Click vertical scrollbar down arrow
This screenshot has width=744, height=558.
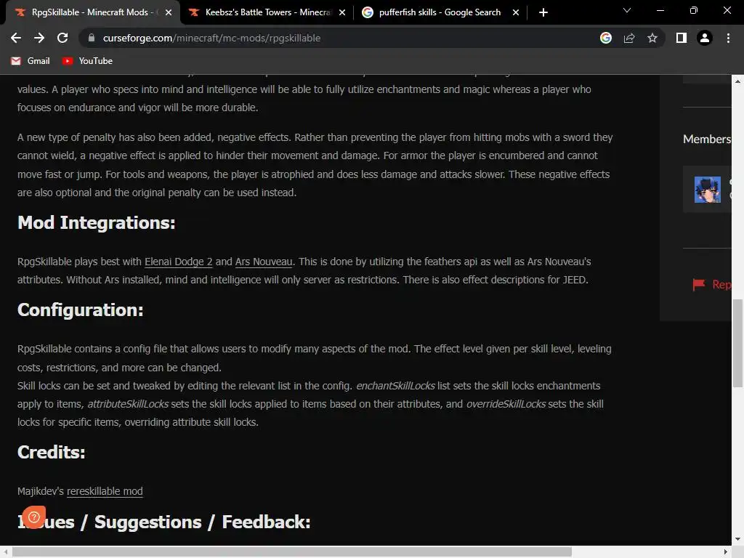click(737, 540)
